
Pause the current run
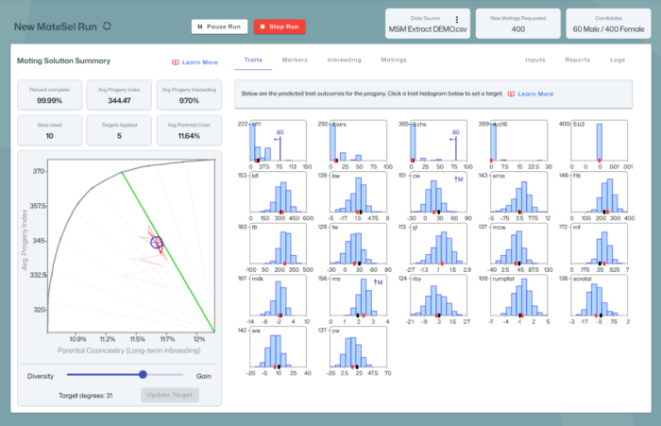[220, 26]
